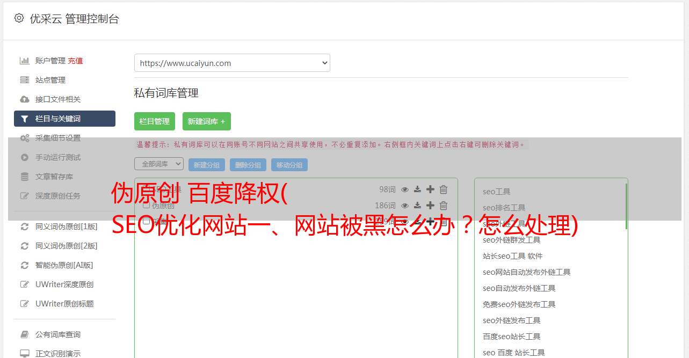Image resolution: width=689 pixels, height=358 pixels.
Task: Select keyword 'seo网站自动发布外链工具'
Action: [527, 272]
